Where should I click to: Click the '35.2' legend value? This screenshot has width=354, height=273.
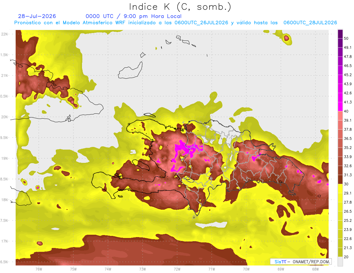[348, 148]
